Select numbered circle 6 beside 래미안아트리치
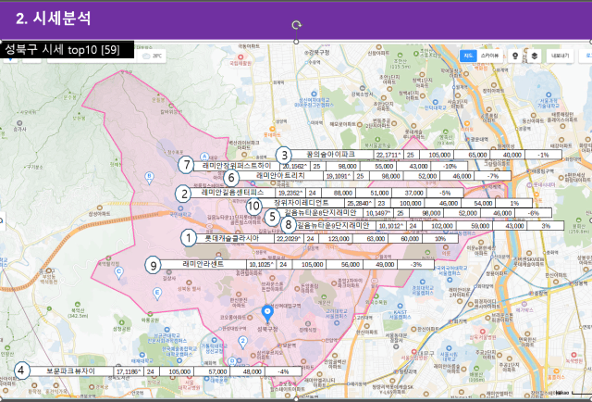Image resolution: width=592 pixels, height=402 pixels. click(231, 177)
